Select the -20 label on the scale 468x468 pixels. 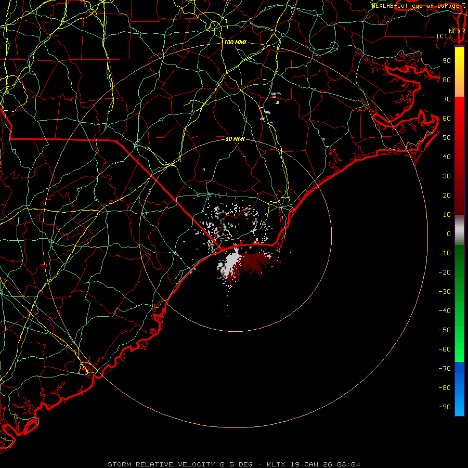[x=445, y=272]
